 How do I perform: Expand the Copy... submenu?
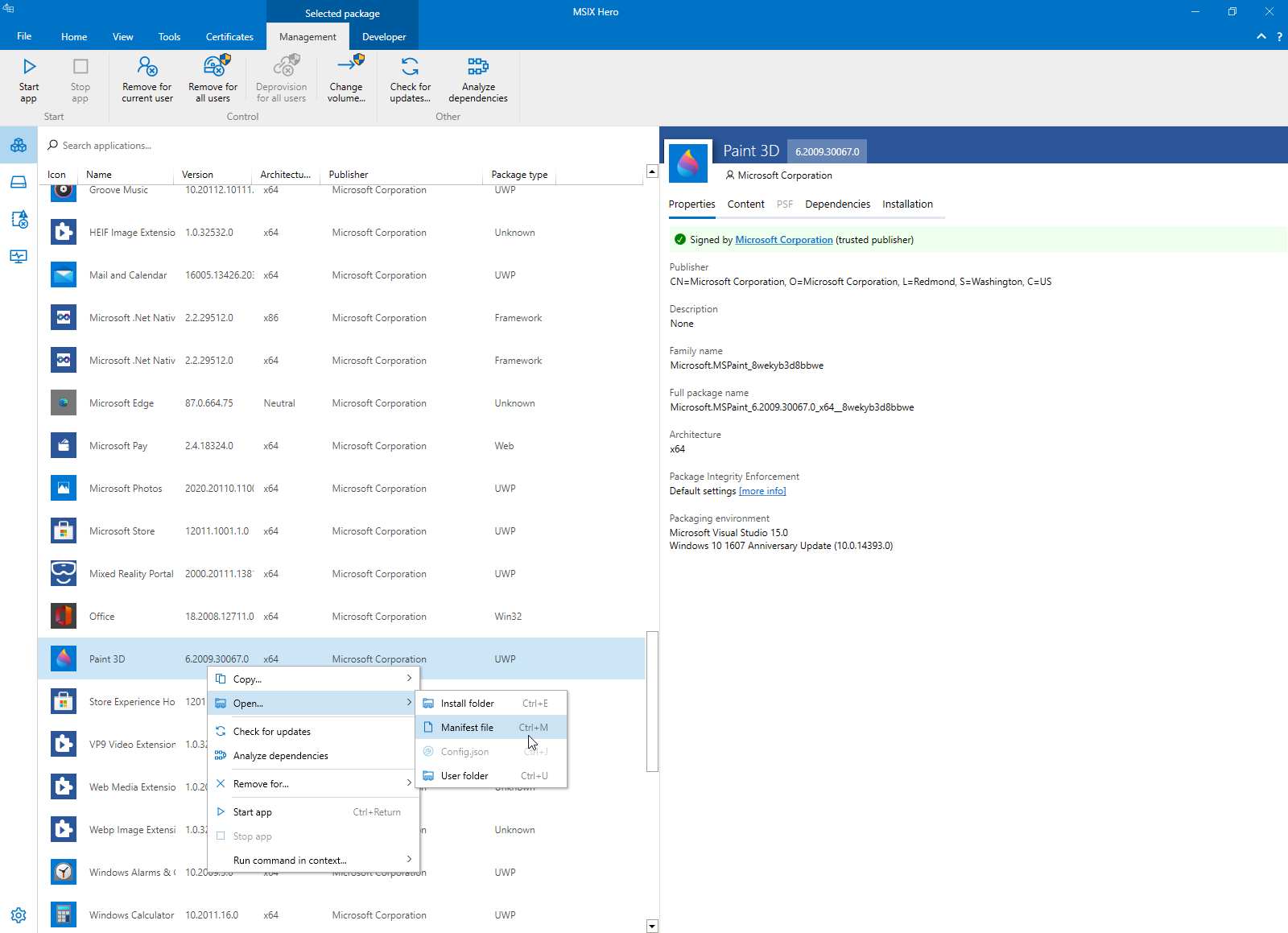[314, 679]
